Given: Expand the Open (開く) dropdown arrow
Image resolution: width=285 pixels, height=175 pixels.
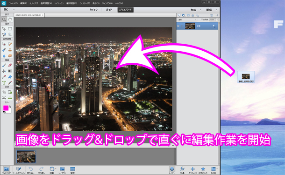Looking at the screenshot, I should pyautogui.click(x=14, y=10).
